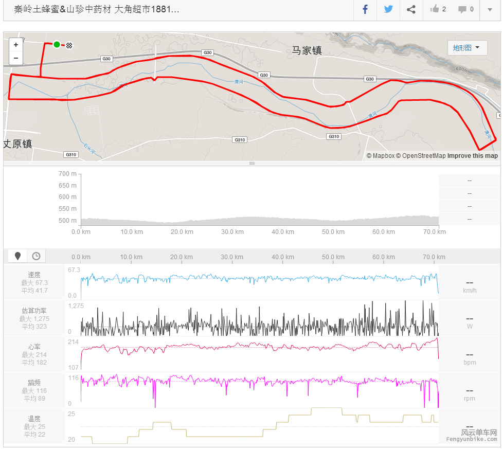Select the 估算功率 power chart row

(34, 318)
